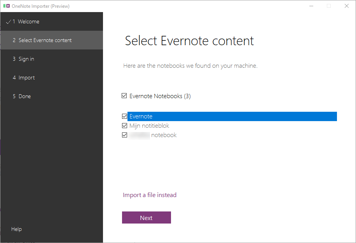This screenshot has height=243, width=356.
Task: Navigate to the Sign in step
Action: (x=26, y=59)
